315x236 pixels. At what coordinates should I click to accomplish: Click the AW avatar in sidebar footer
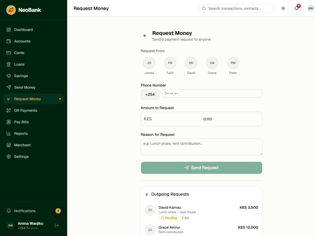[10, 226]
